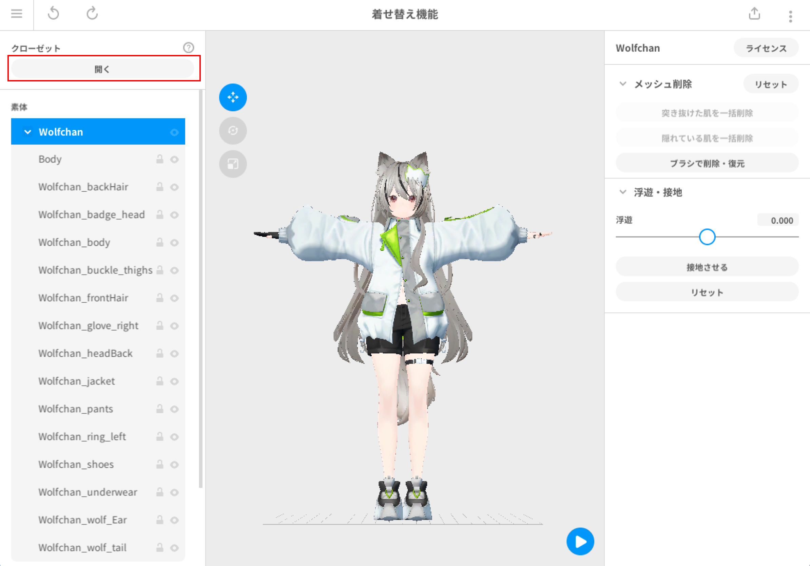The height and width of the screenshot is (566, 810).
Task: Open the three-dot more options menu
Action: [790, 16]
